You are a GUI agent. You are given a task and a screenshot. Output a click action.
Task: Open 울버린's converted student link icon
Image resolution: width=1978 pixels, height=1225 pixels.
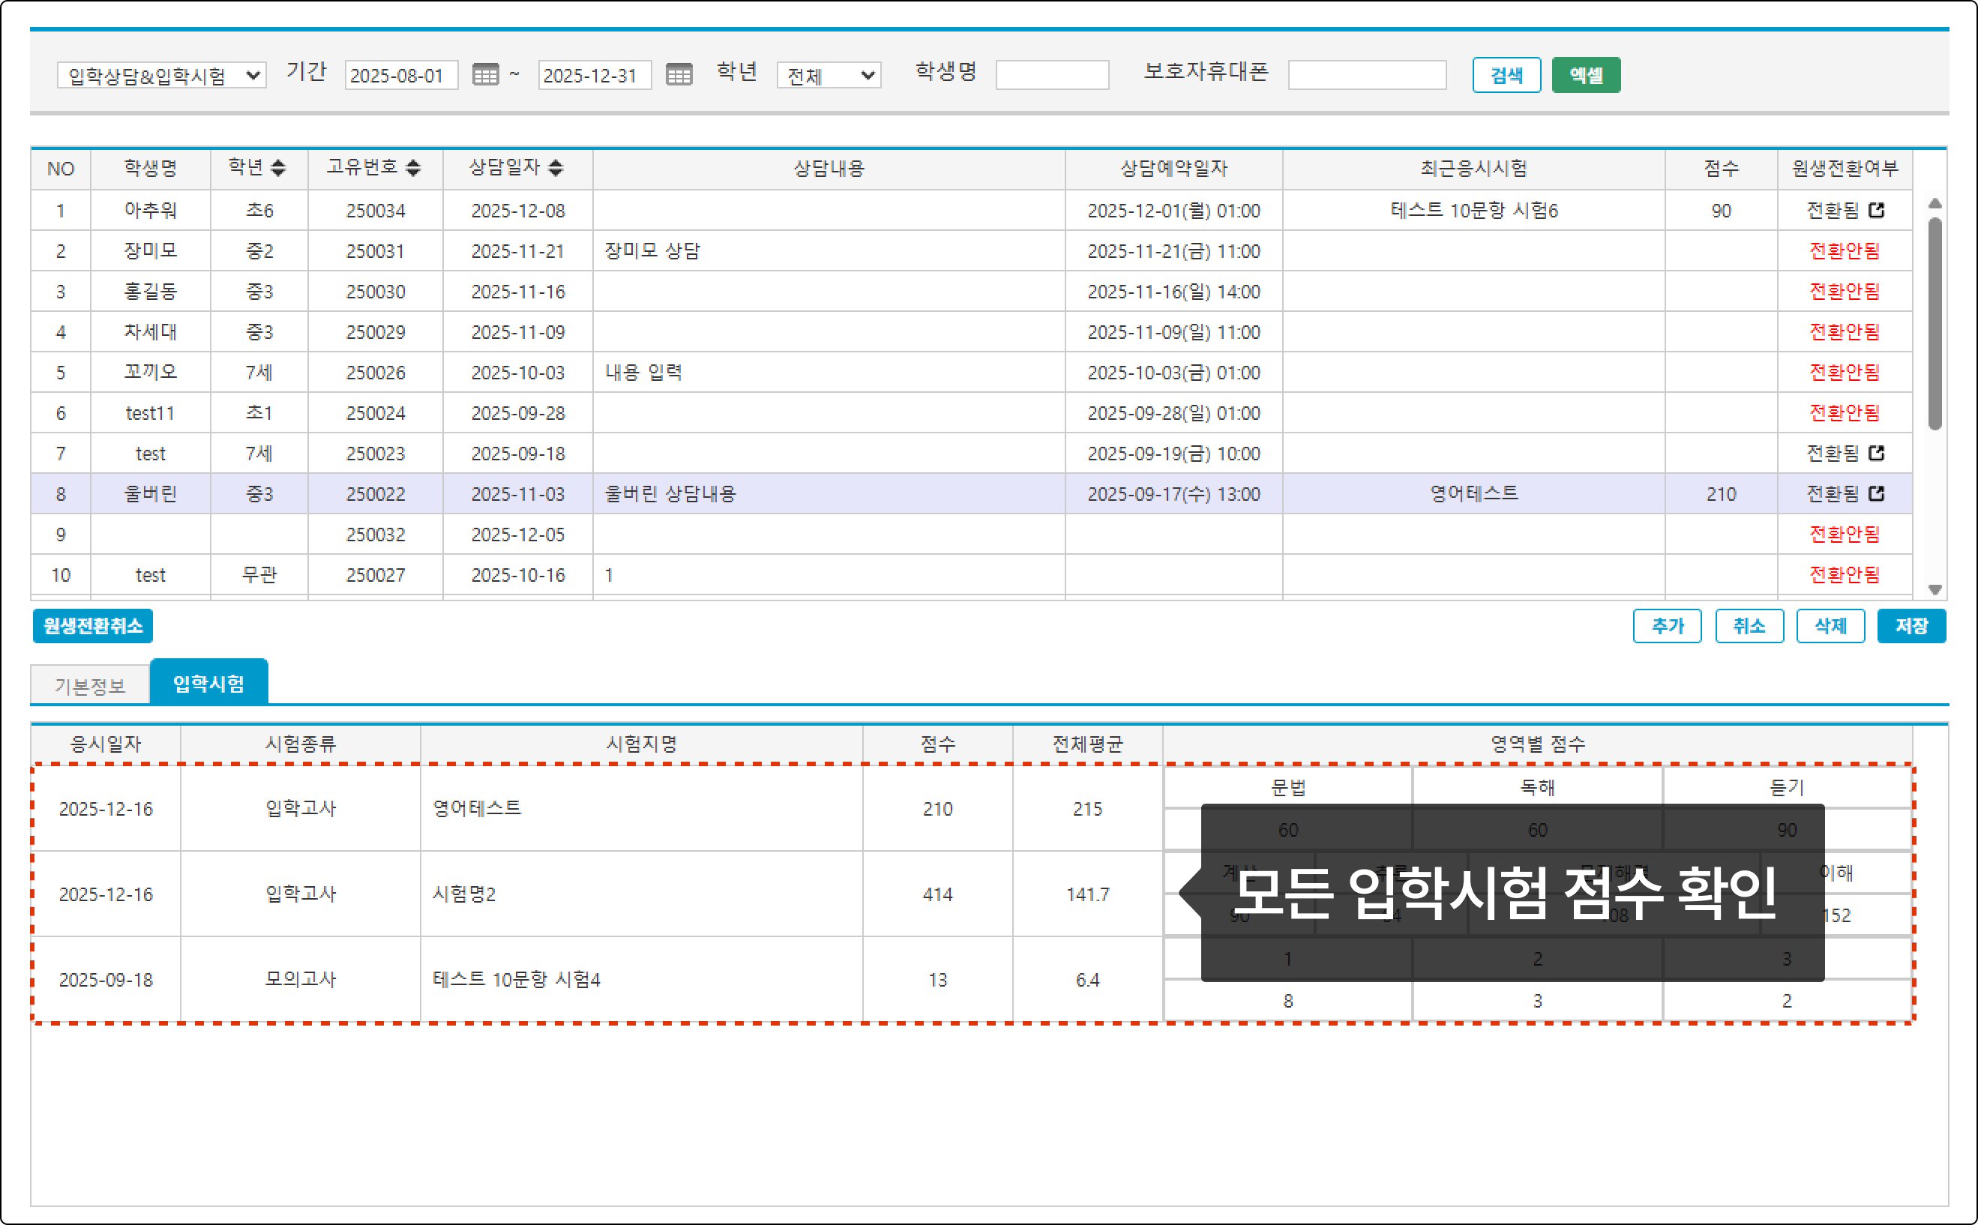1876,493
